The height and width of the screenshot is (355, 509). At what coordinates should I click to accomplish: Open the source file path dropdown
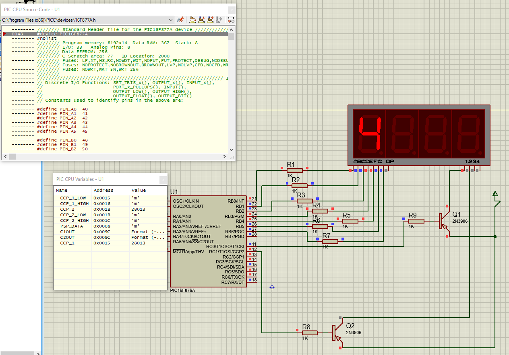(x=171, y=19)
